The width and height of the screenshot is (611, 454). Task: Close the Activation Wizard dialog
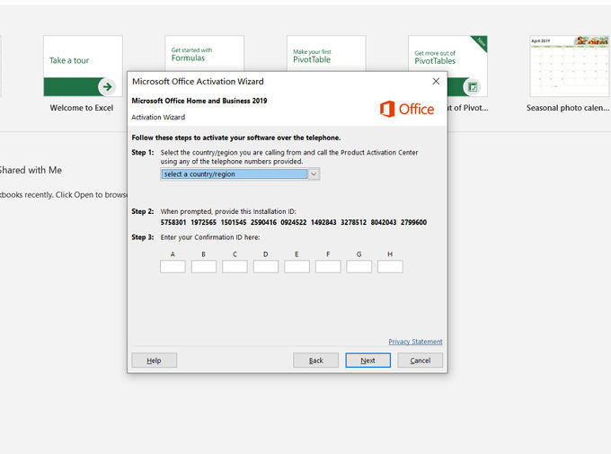tap(436, 81)
